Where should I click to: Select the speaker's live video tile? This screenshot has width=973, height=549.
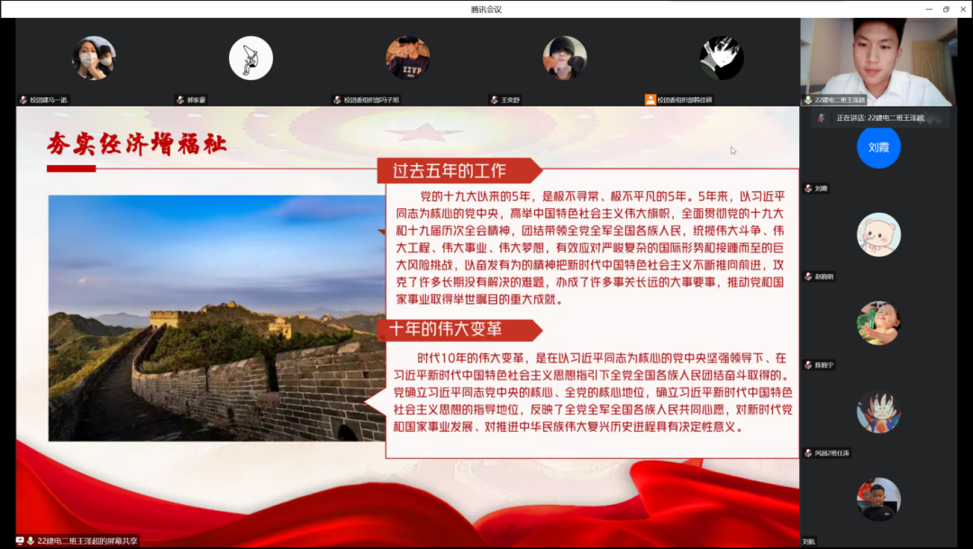click(878, 59)
